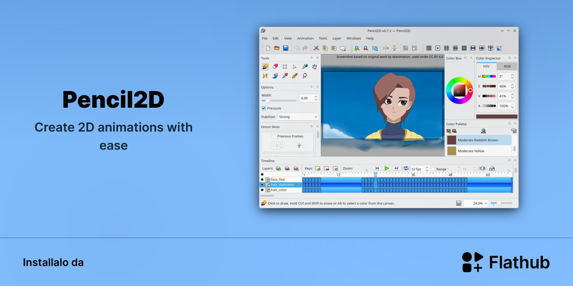Select the Pencil tool in Tools panel
Image resolution: width=573 pixels, height=286 pixels.
265,67
